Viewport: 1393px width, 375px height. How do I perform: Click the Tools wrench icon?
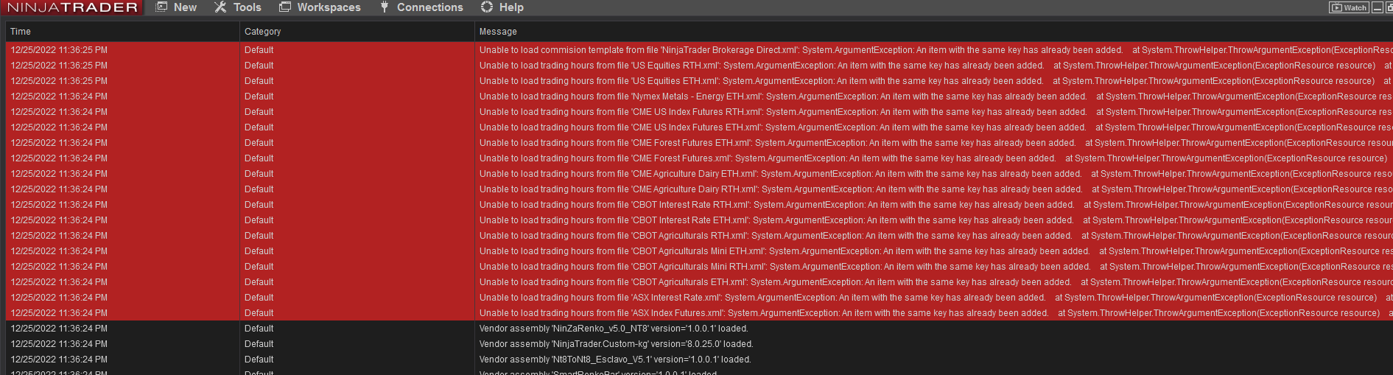coord(220,7)
